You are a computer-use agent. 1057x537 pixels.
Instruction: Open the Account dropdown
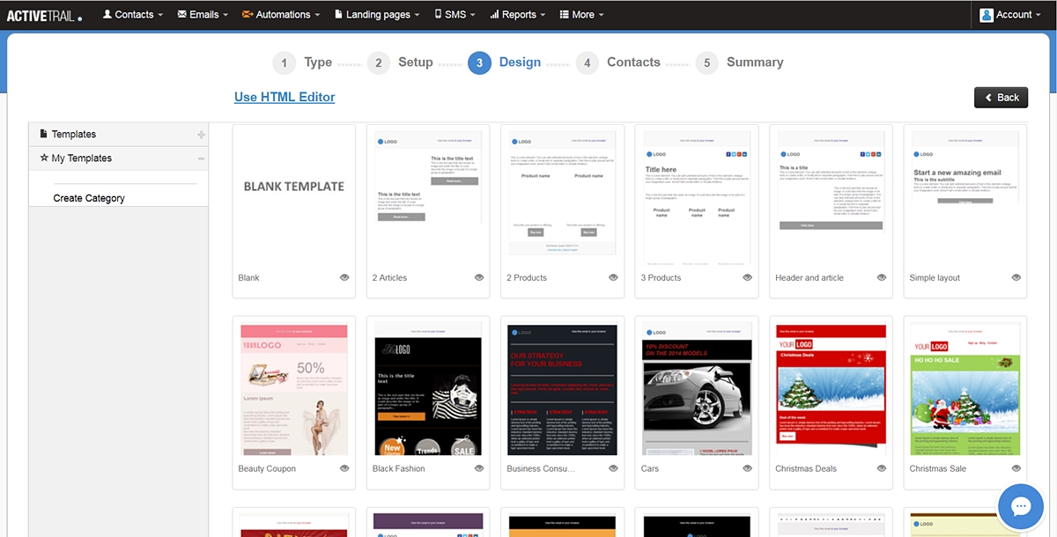coord(1012,15)
